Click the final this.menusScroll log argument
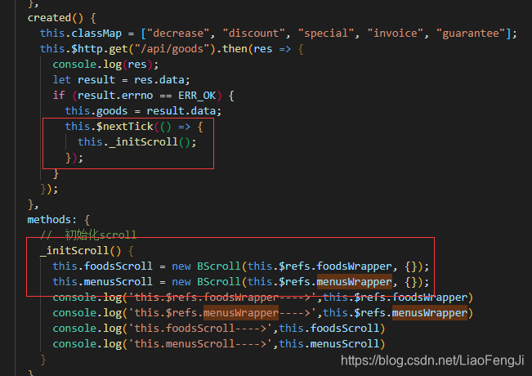The height and width of the screenshot is (376, 532). pos(329,344)
